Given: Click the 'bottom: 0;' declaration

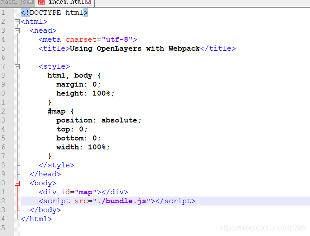Looking at the screenshot, I should click(x=79, y=138).
